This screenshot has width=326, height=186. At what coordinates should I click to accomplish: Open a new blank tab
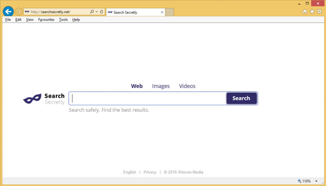pyautogui.click(x=170, y=12)
